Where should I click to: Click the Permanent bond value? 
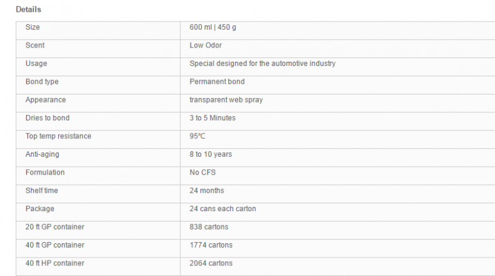point(217,82)
